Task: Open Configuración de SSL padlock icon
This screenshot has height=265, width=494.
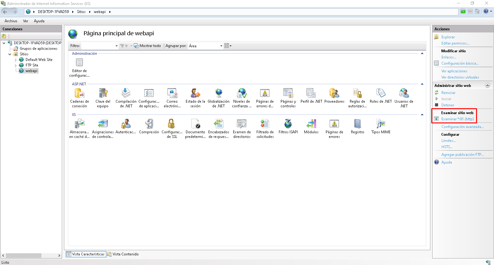Action: tap(171, 124)
